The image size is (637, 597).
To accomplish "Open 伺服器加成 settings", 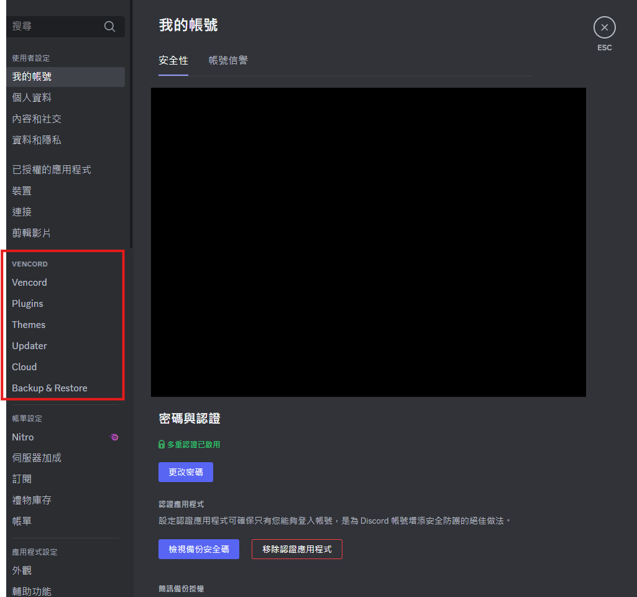I will click(x=65, y=458).
